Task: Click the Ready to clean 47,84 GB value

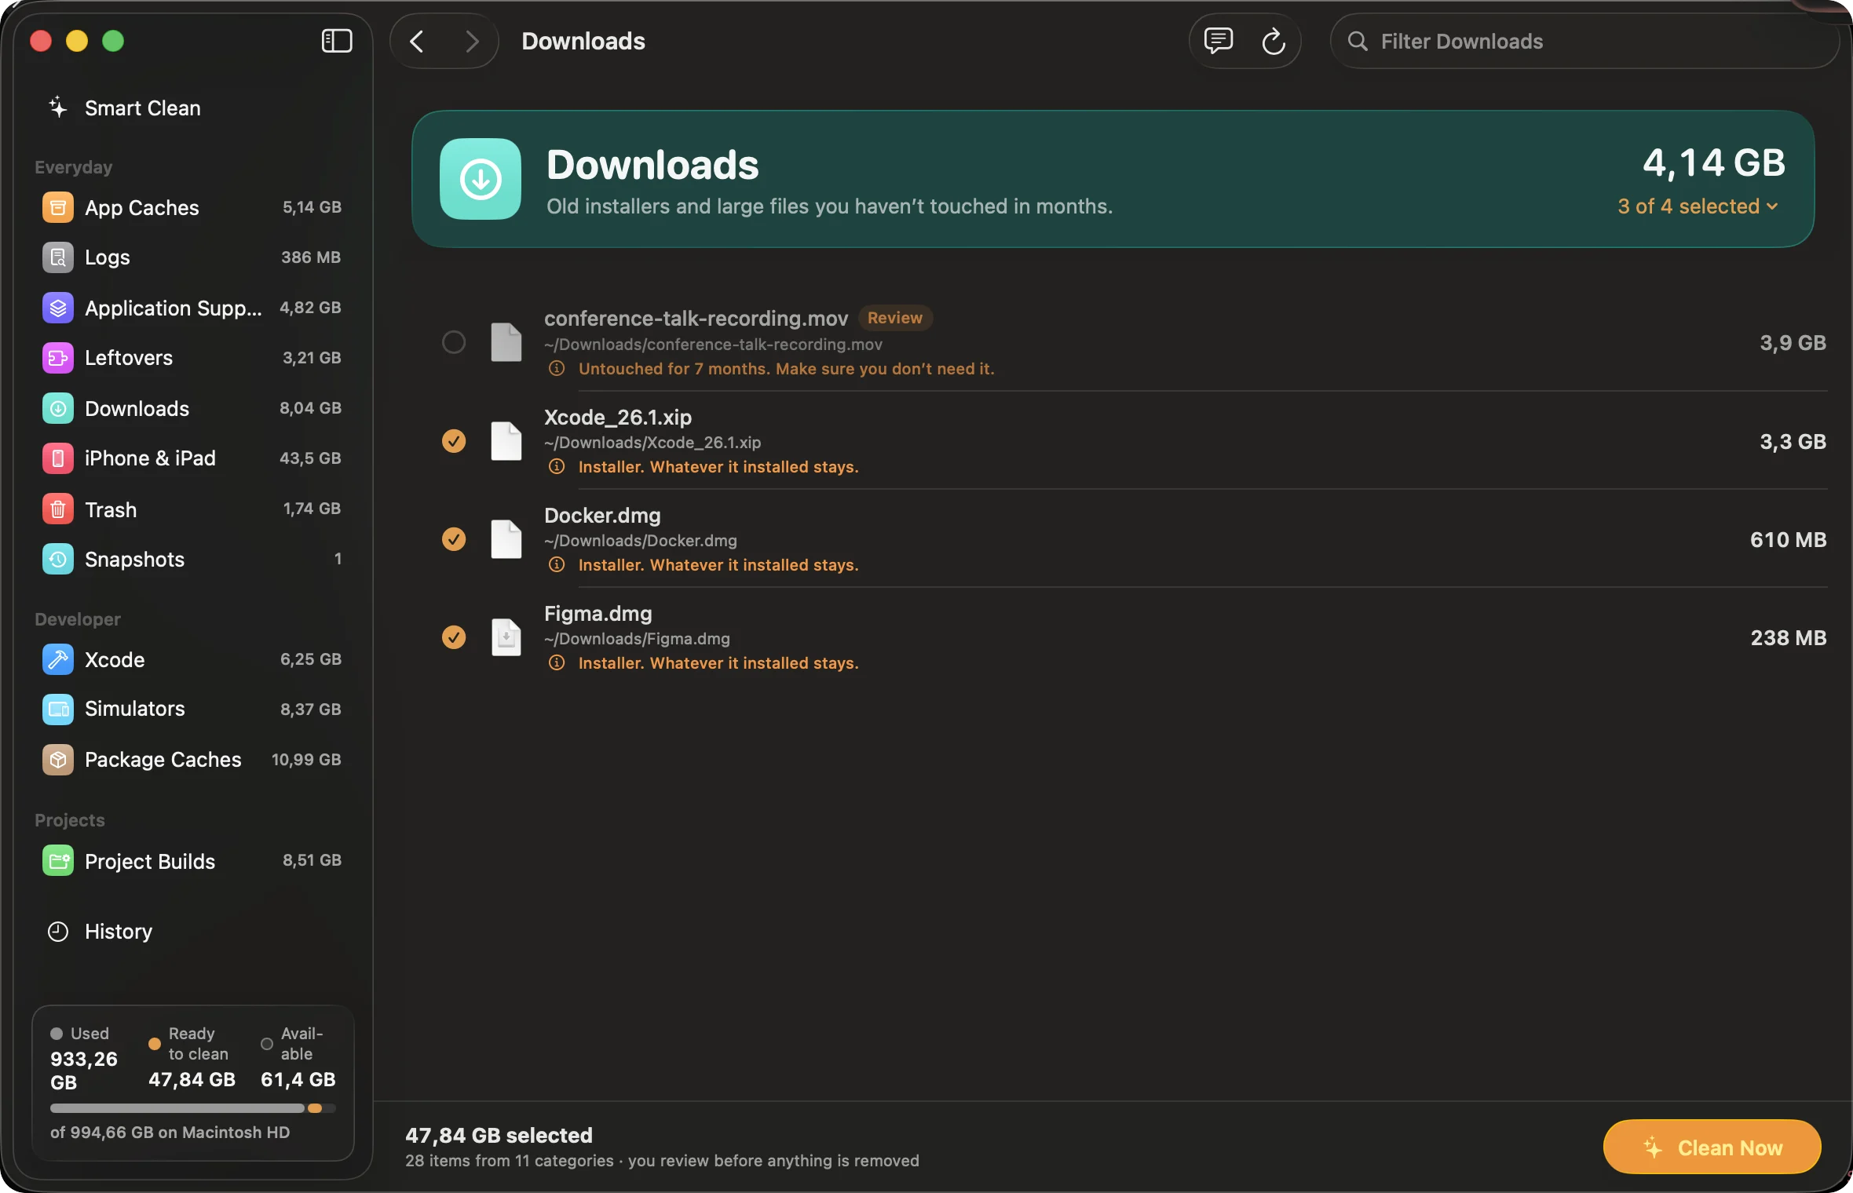Action: click(192, 1080)
